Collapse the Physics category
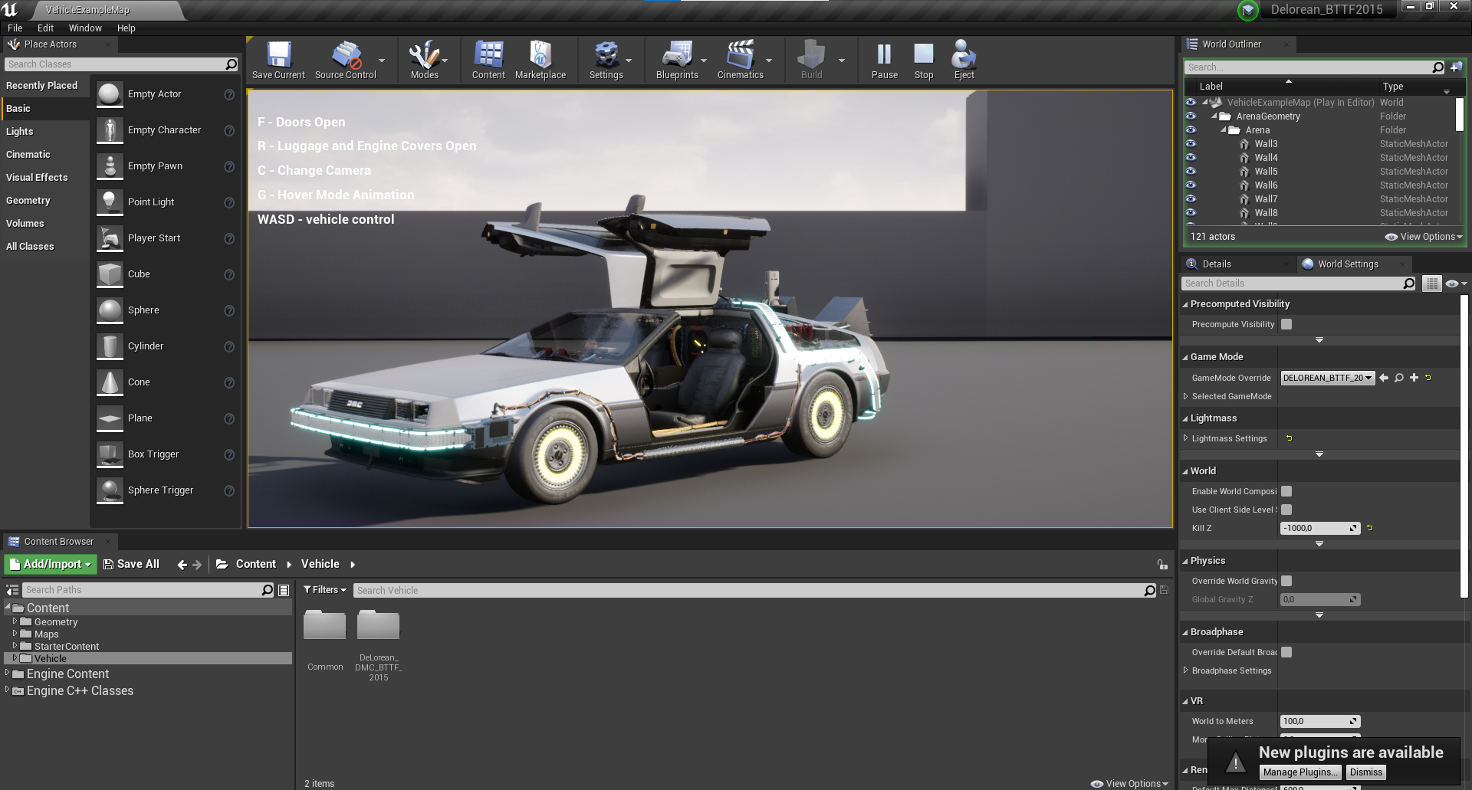The width and height of the screenshot is (1472, 790). (x=1184, y=561)
